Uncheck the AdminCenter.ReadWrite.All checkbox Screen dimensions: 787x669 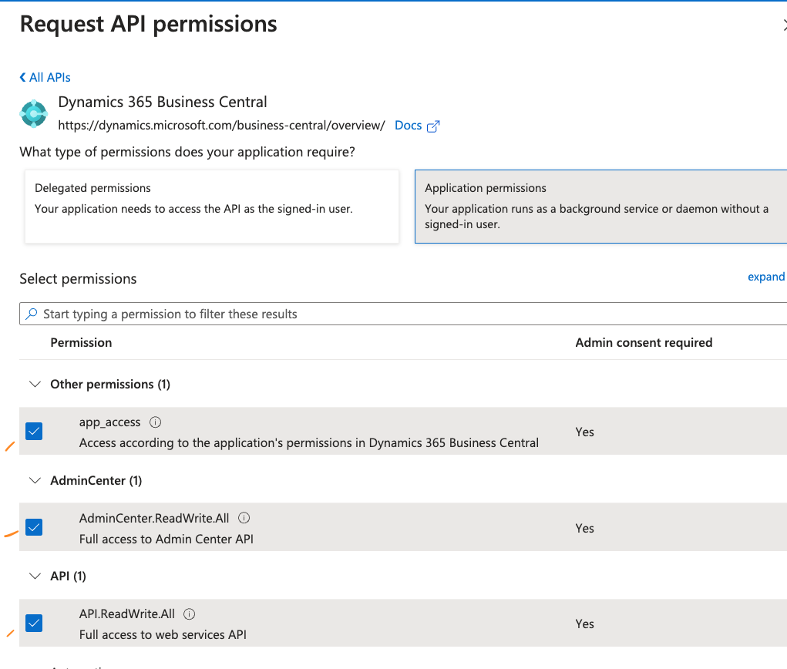click(34, 527)
